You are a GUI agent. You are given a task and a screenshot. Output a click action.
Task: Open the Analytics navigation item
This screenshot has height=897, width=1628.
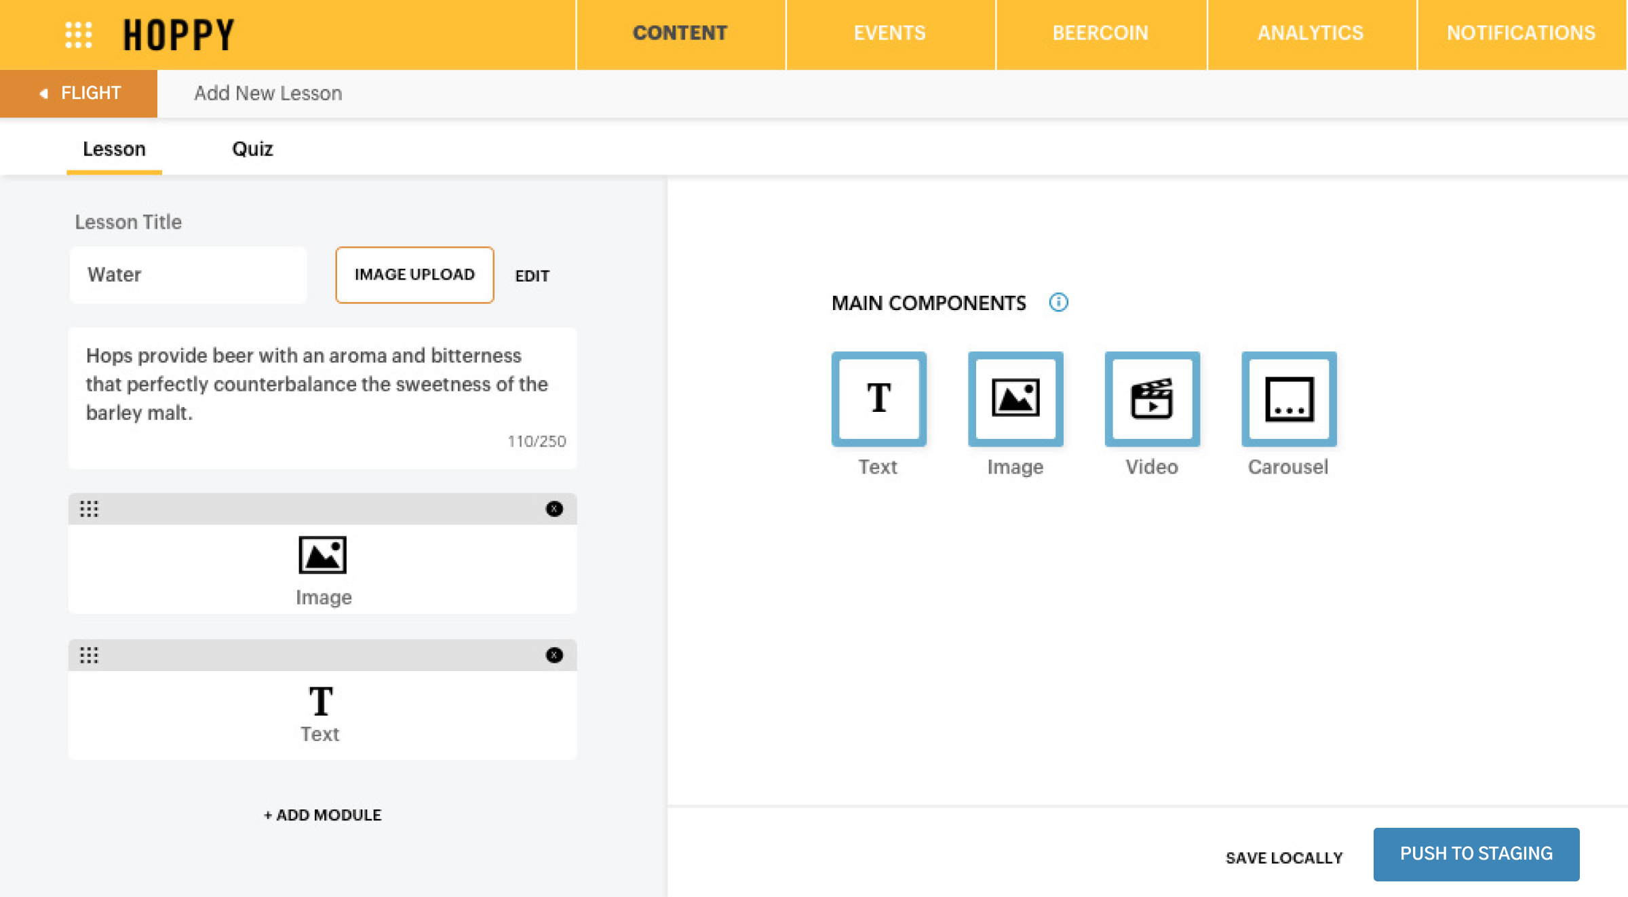(x=1310, y=33)
